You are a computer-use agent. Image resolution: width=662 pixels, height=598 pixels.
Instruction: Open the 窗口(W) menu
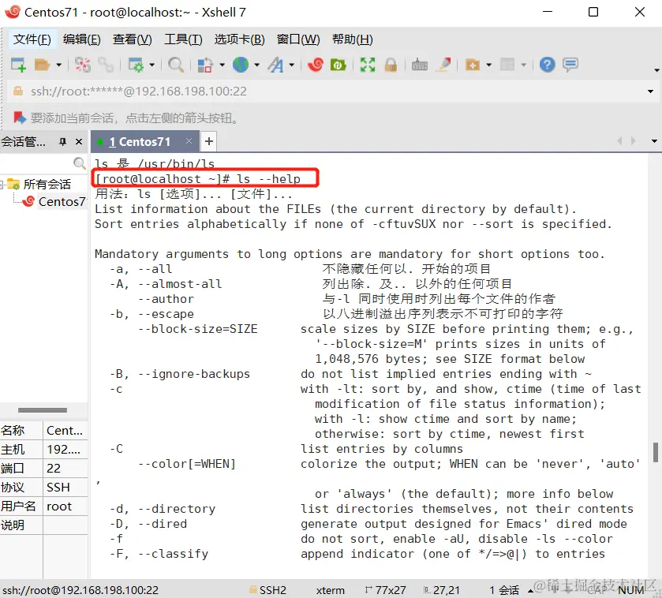point(298,39)
